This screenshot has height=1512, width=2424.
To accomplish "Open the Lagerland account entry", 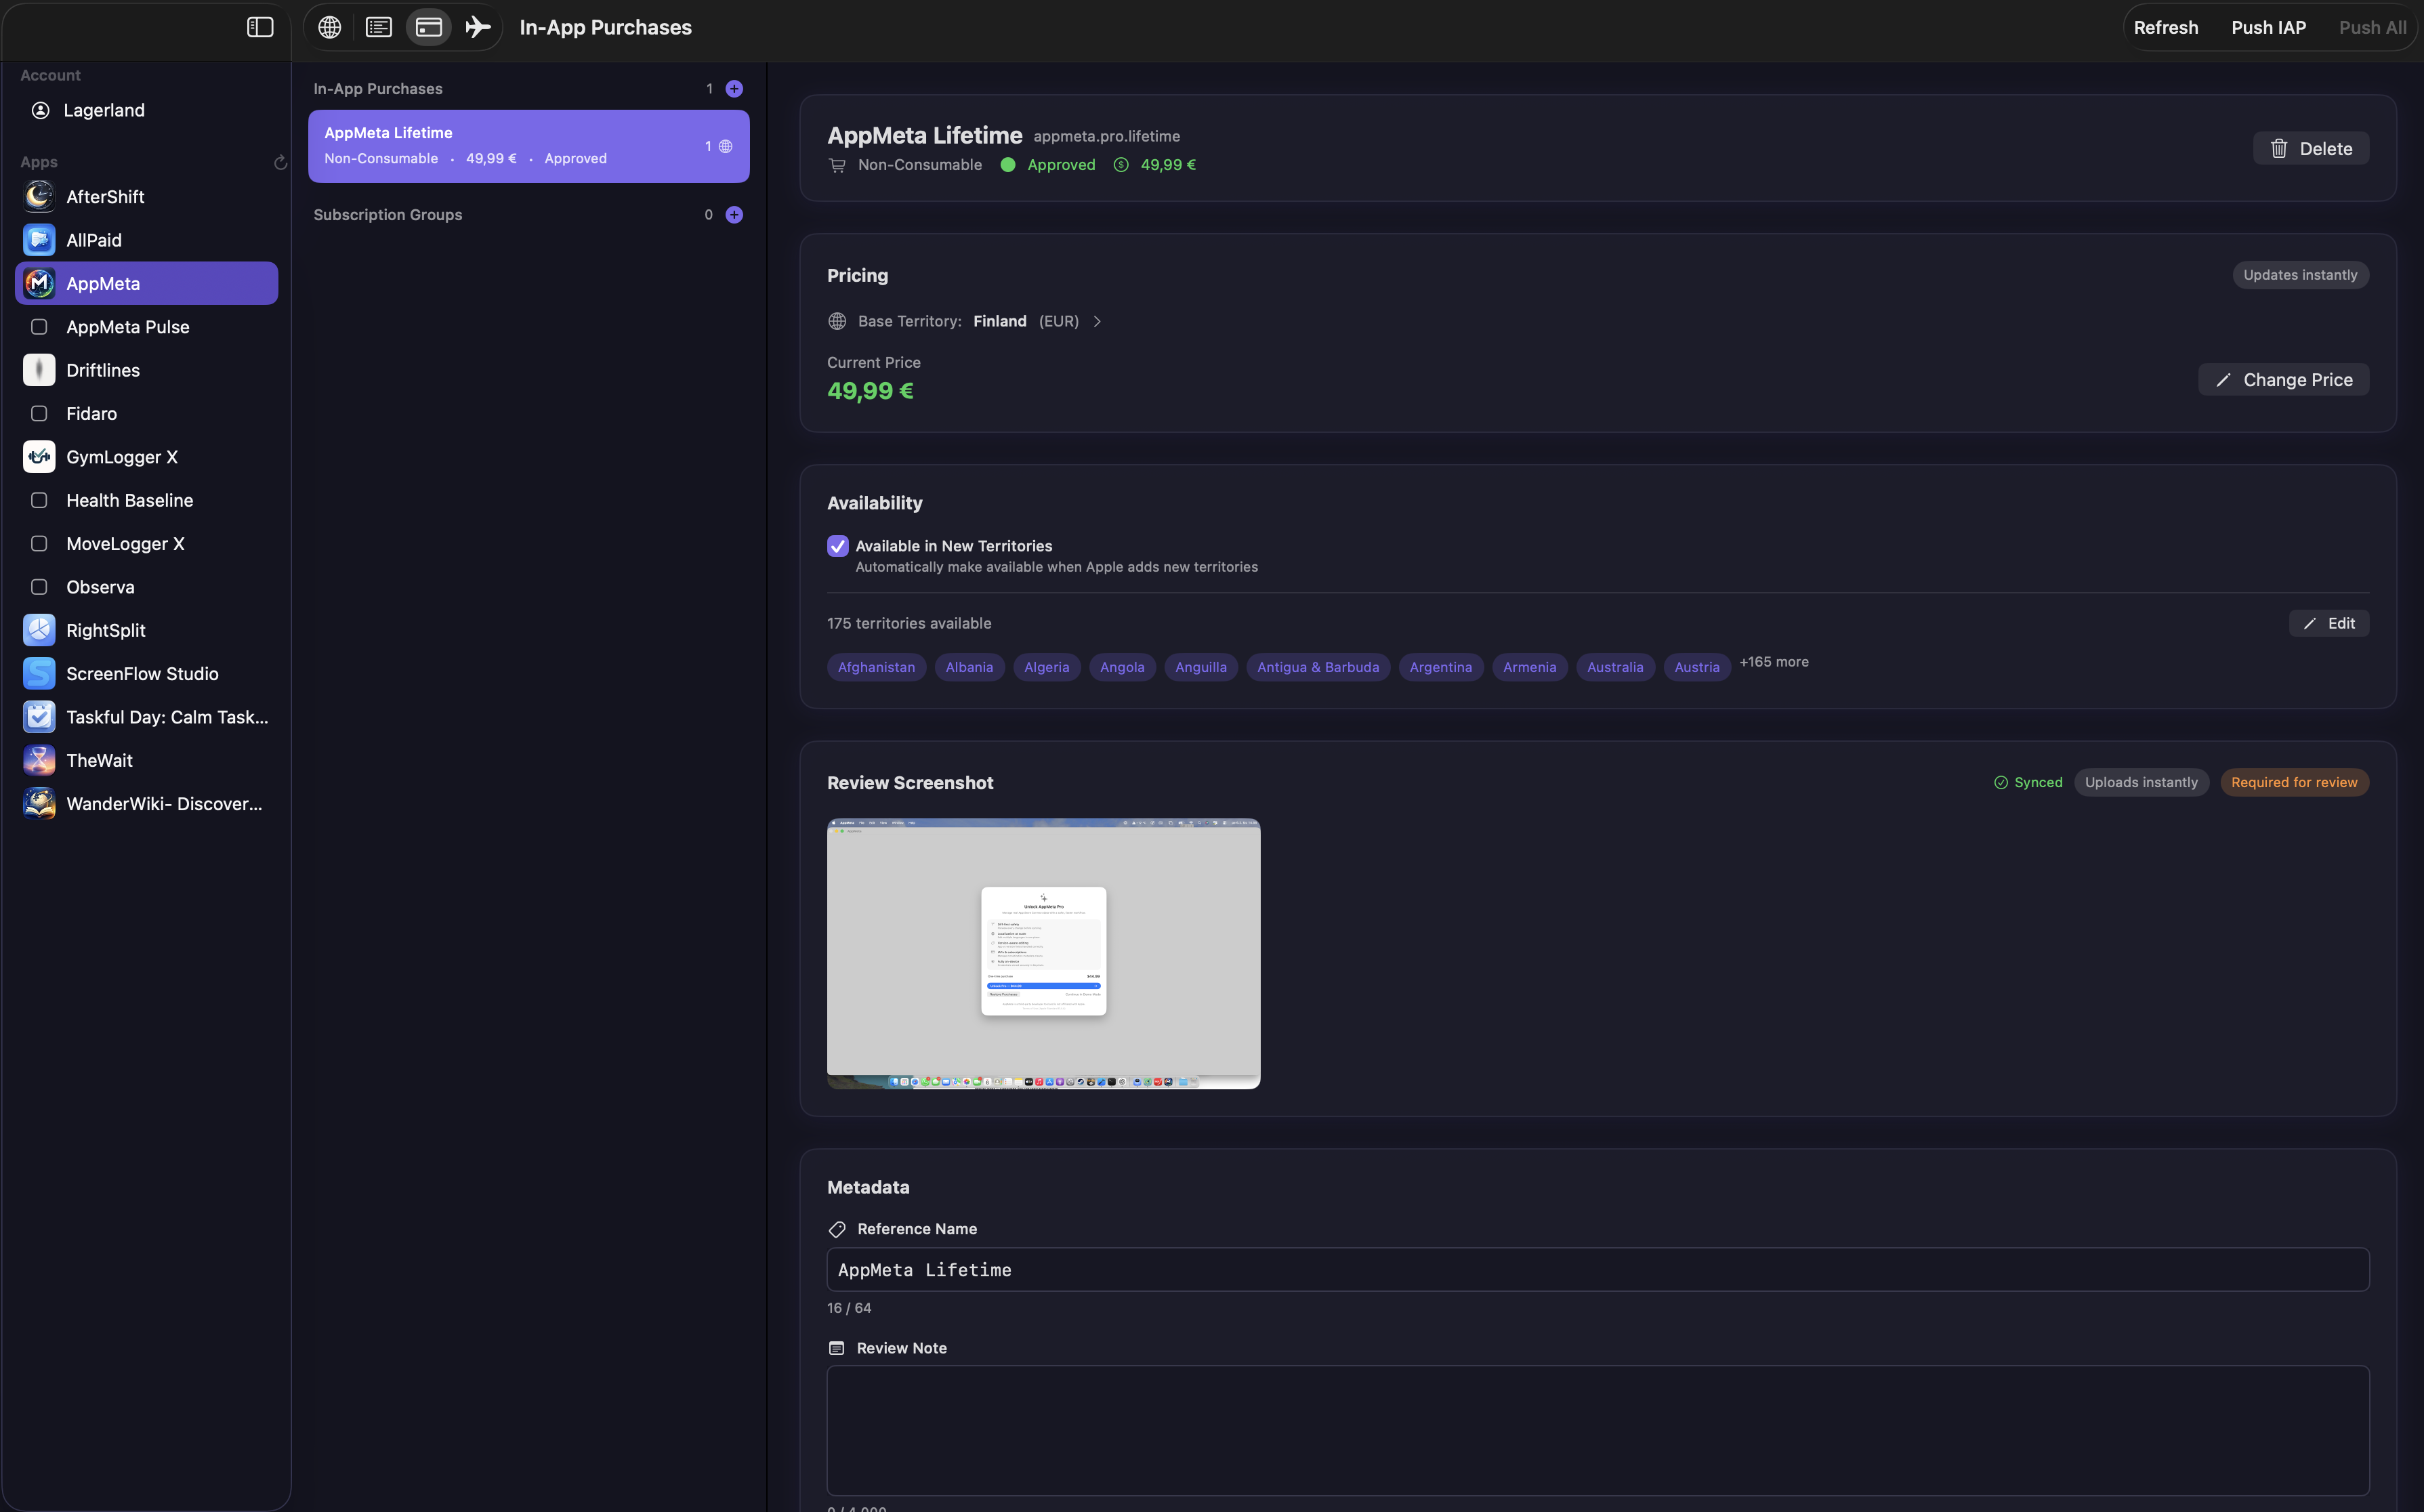I will 102,110.
